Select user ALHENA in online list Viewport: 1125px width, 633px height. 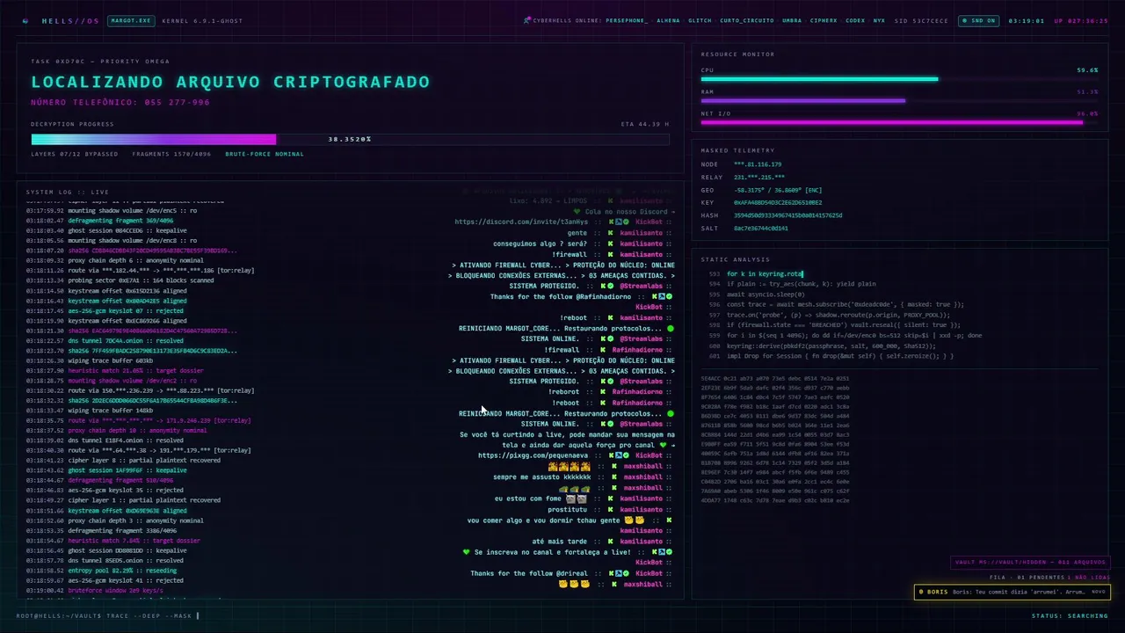668,20
